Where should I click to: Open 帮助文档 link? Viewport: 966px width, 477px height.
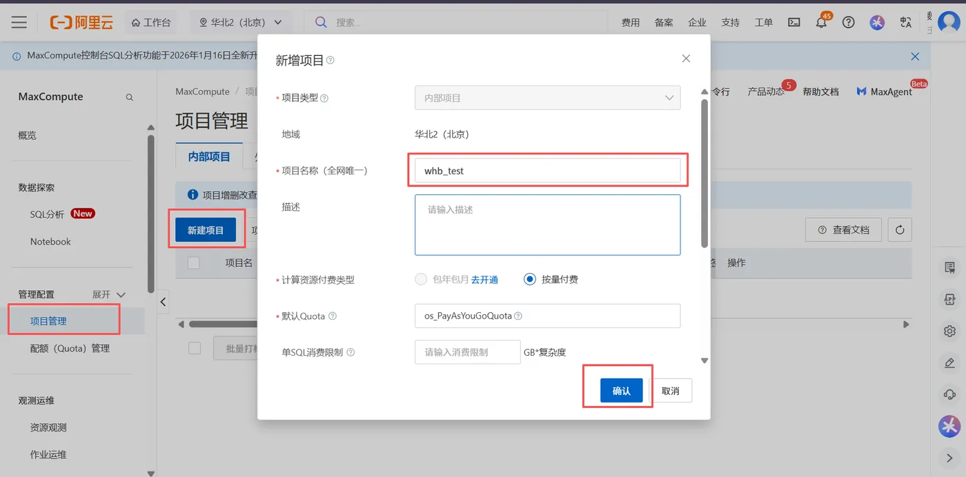820,92
